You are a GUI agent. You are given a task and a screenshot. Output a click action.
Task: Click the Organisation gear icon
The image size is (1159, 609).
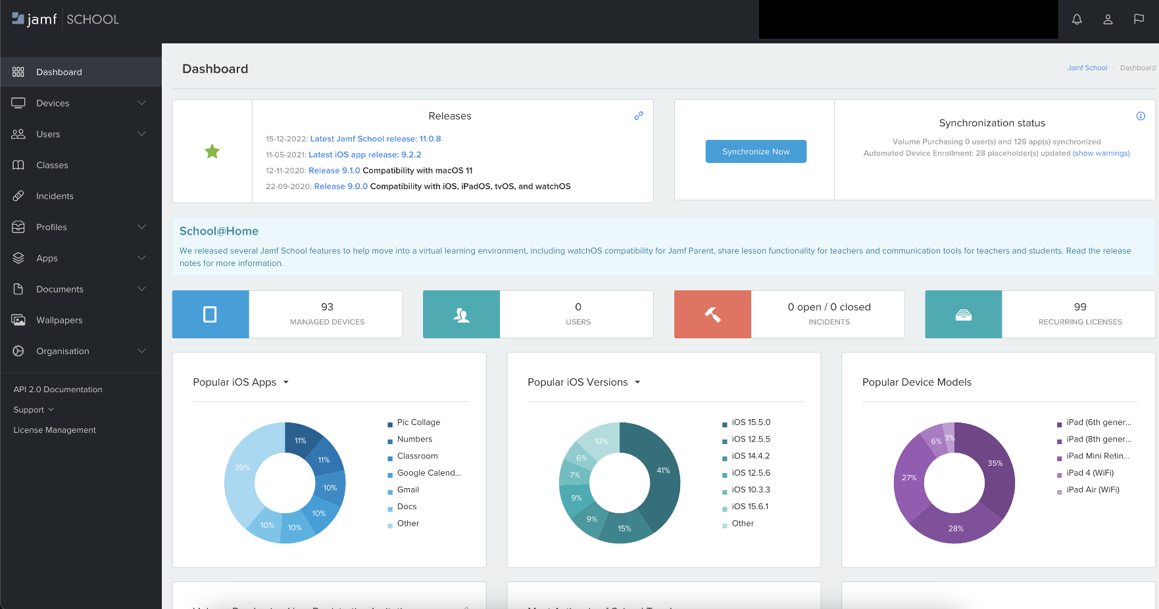(18, 351)
